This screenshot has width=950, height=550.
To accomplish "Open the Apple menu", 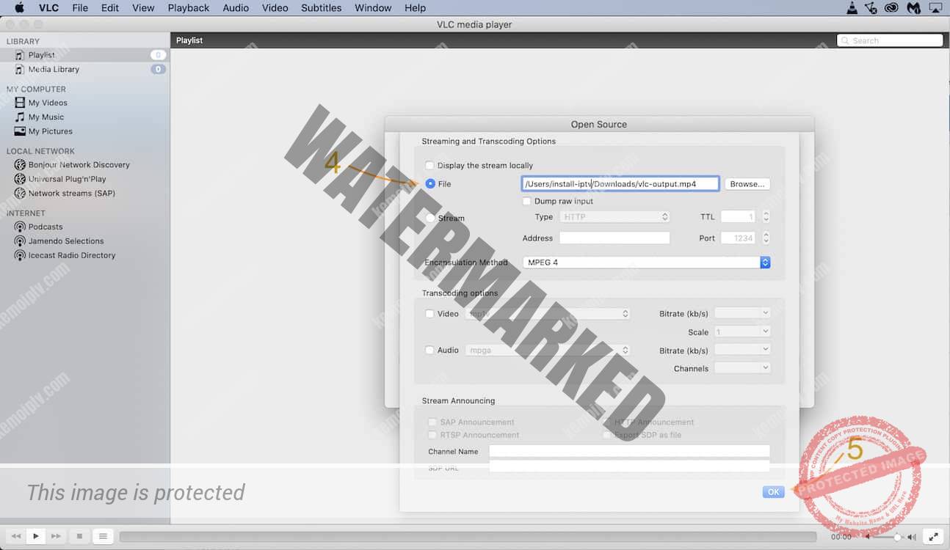I will (x=19, y=8).
